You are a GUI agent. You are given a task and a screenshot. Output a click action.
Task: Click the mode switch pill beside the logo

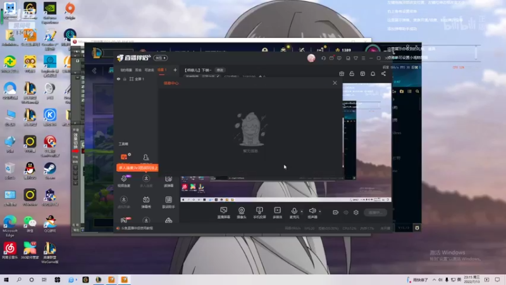[161, 58]
